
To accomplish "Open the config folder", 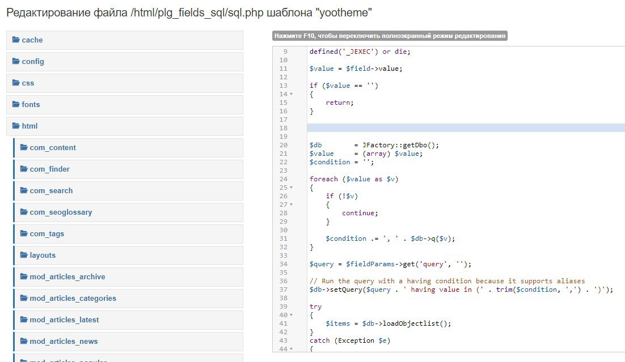I will click(x=125, y=61).
